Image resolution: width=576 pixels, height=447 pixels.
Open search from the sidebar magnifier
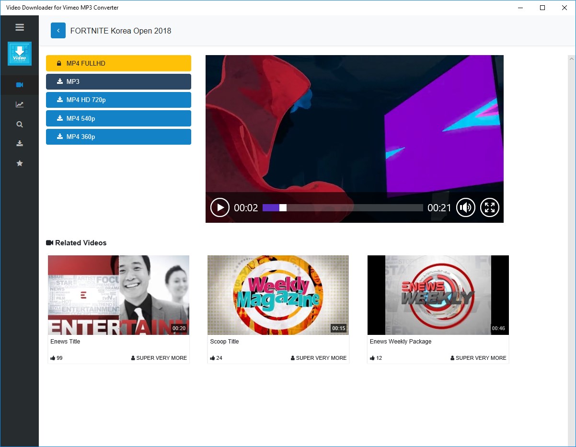pyautogui.click(x=20, y=124)
